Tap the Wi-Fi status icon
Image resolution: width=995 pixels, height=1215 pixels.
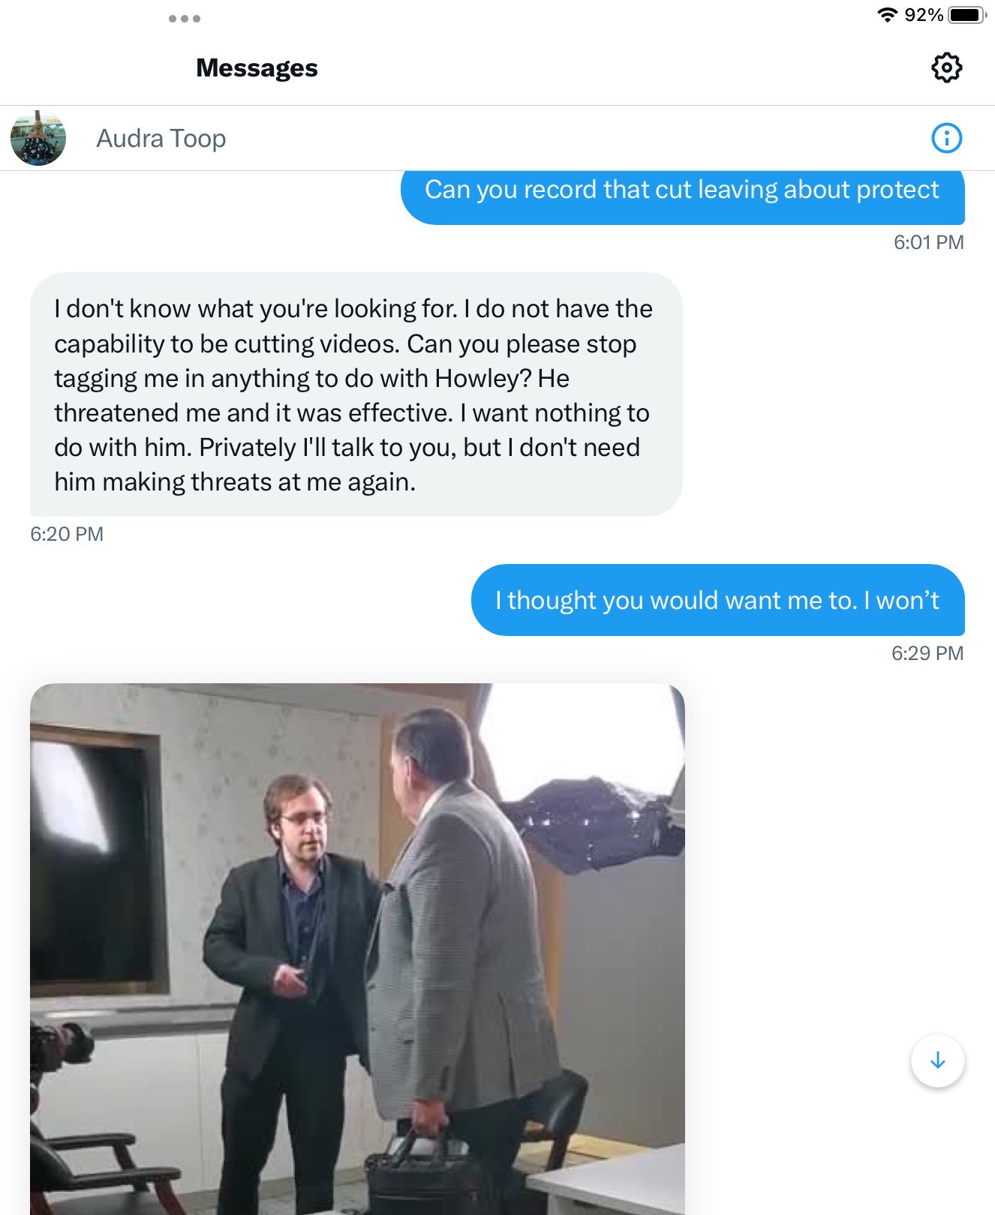click(x=887, y=15)
